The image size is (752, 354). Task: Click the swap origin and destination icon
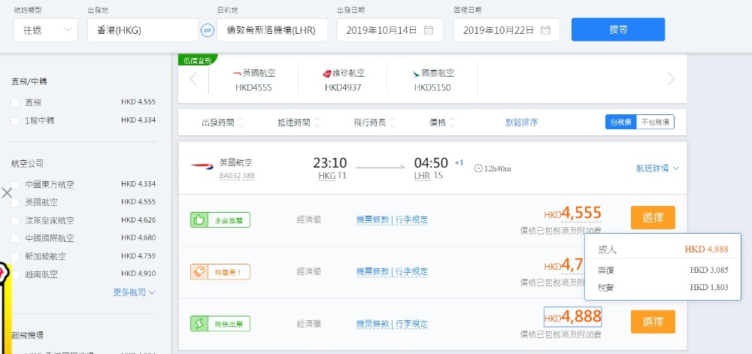208,30
